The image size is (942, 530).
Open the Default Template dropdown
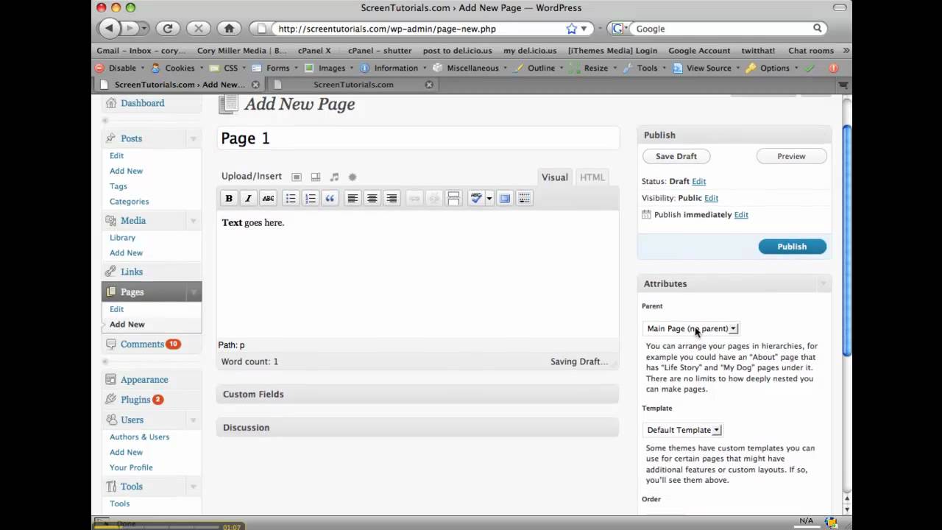[x=684, y=430]
